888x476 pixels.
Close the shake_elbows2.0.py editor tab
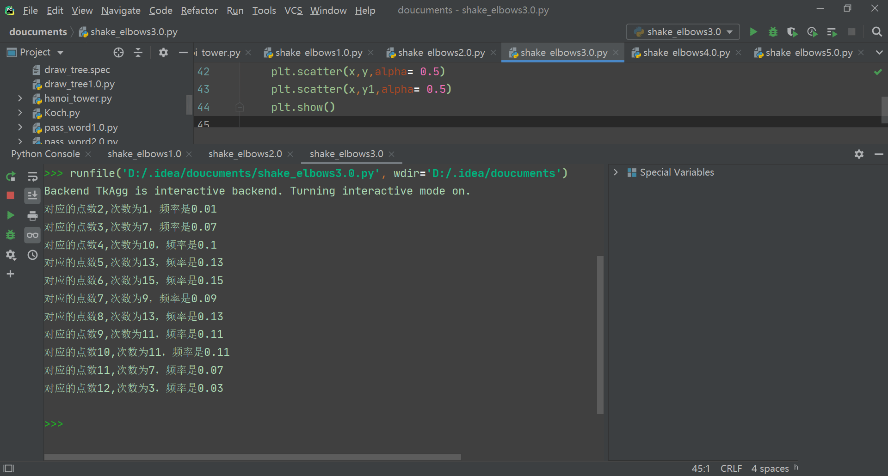click(493, 53)
